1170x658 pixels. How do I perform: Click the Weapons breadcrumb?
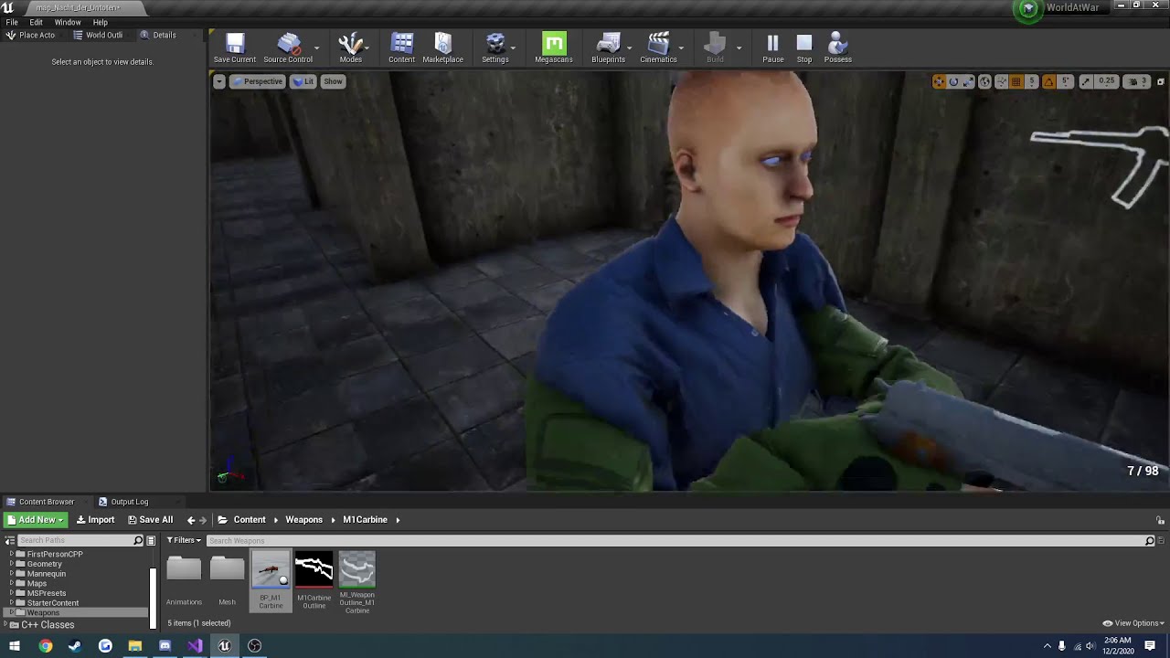click(303, 520)
